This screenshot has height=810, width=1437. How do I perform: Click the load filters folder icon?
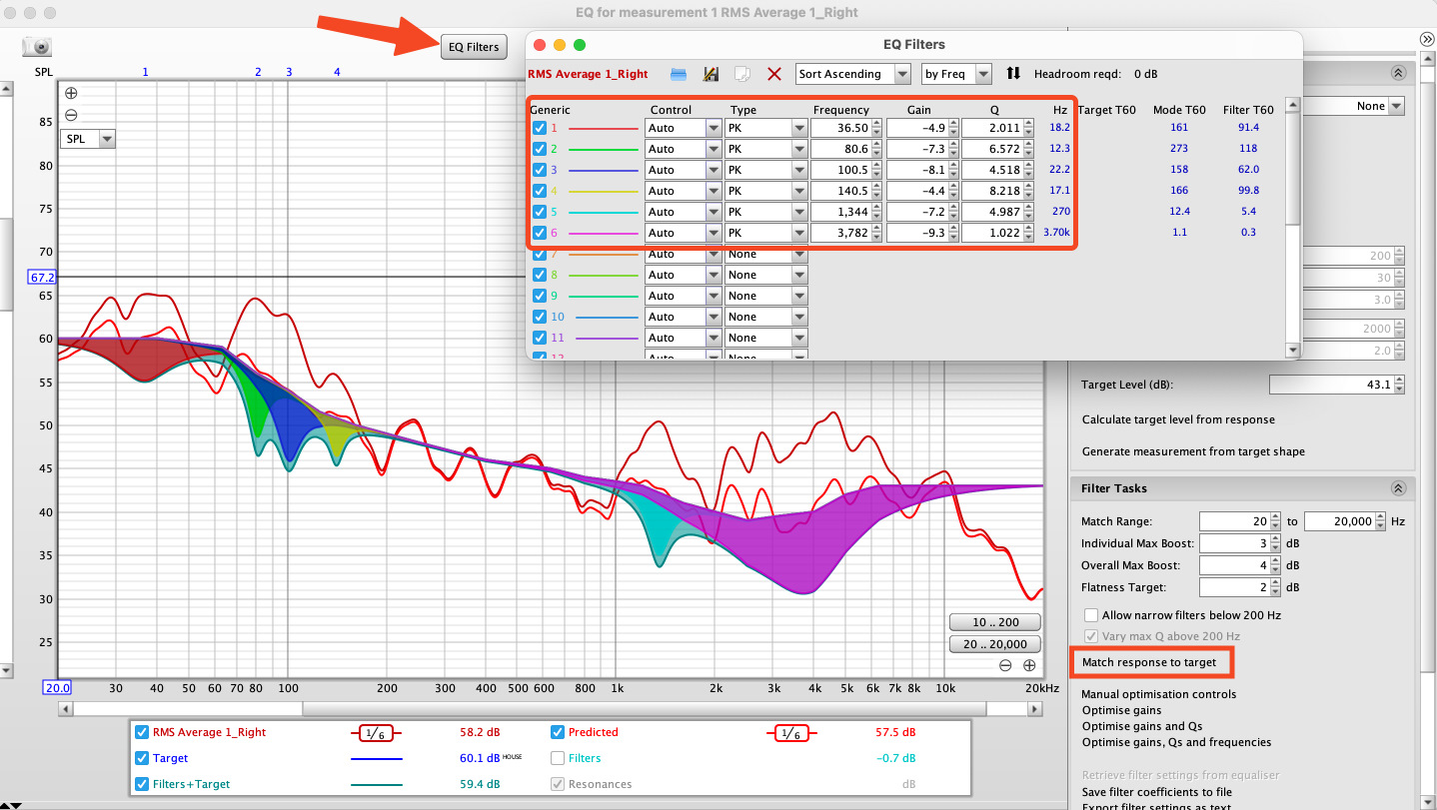click(x=679, y=74)
